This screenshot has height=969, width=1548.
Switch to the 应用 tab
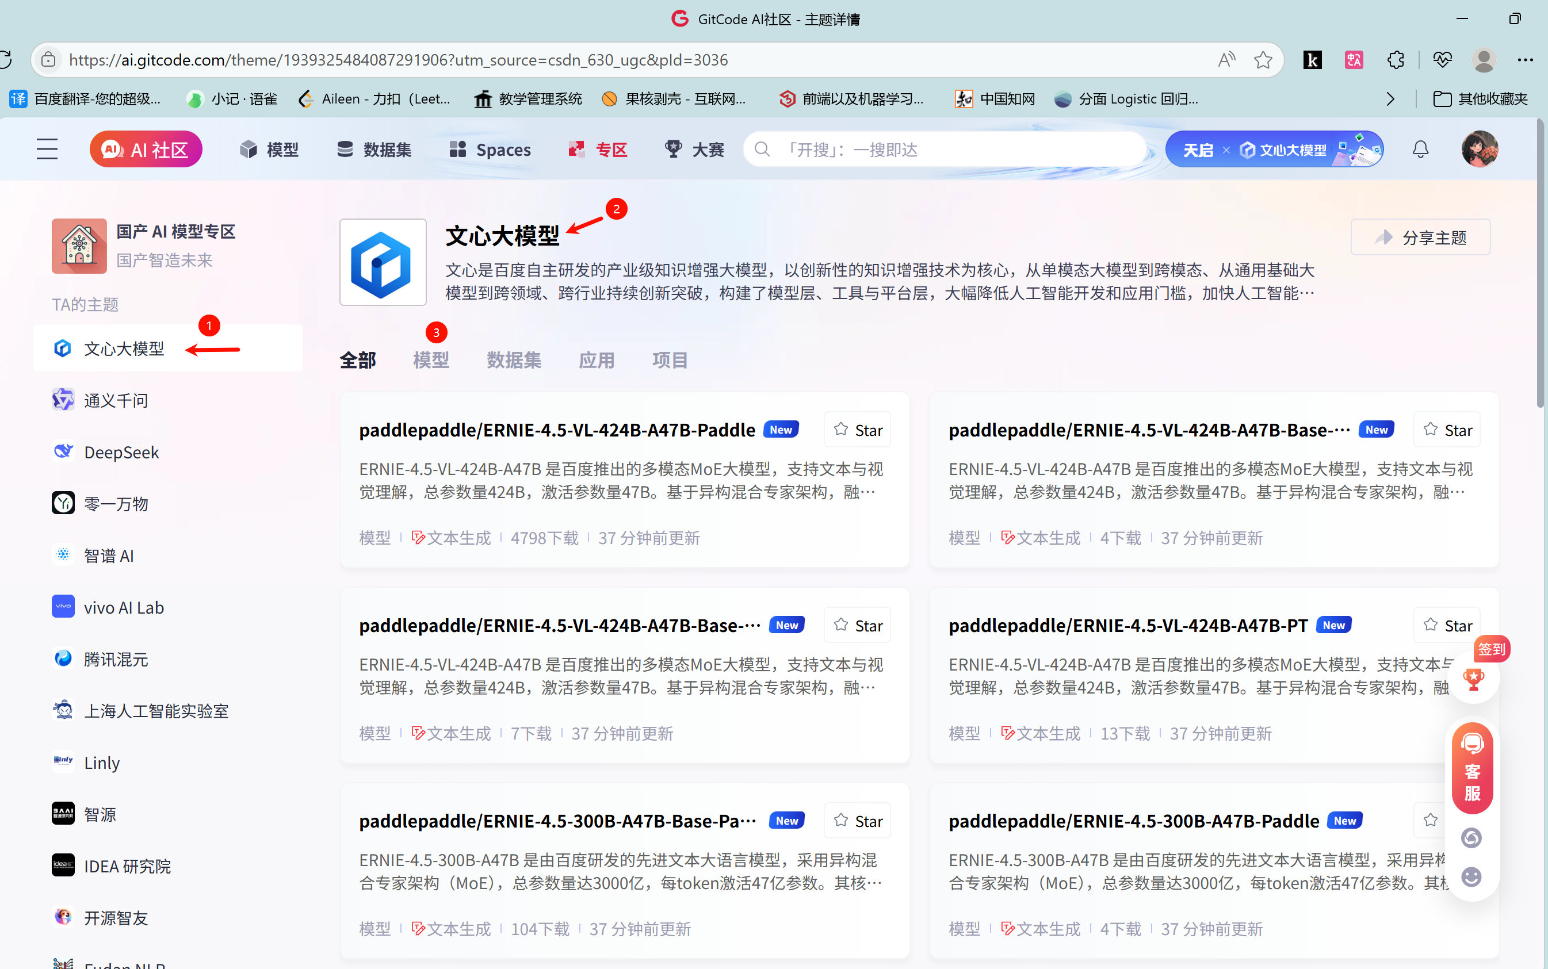(x=596, y=360)
